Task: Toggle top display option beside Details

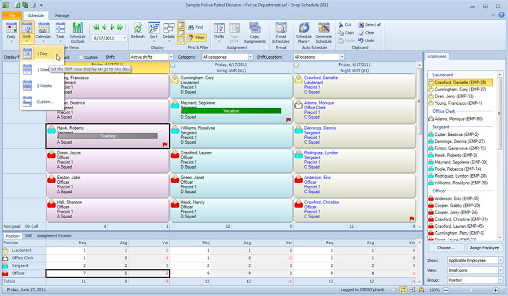Action: coord(181,25)
